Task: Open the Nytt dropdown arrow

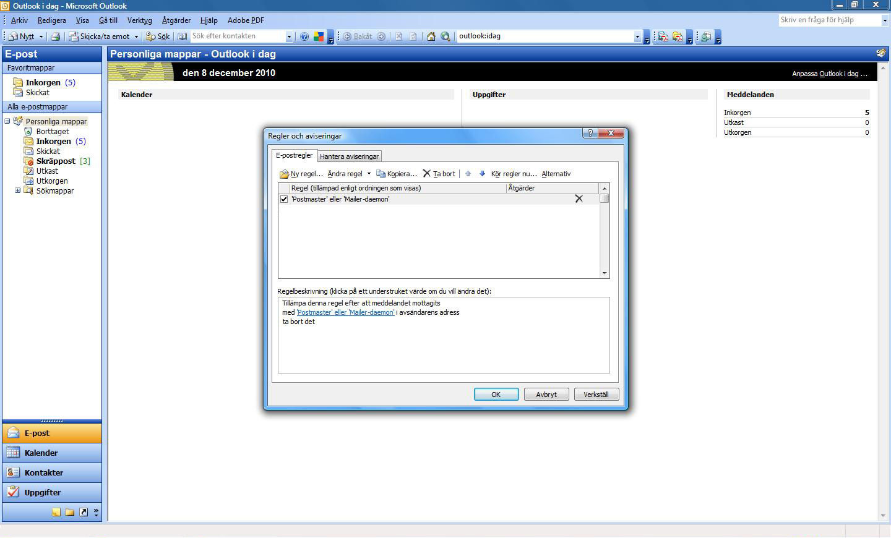Action: pos(41,36)
